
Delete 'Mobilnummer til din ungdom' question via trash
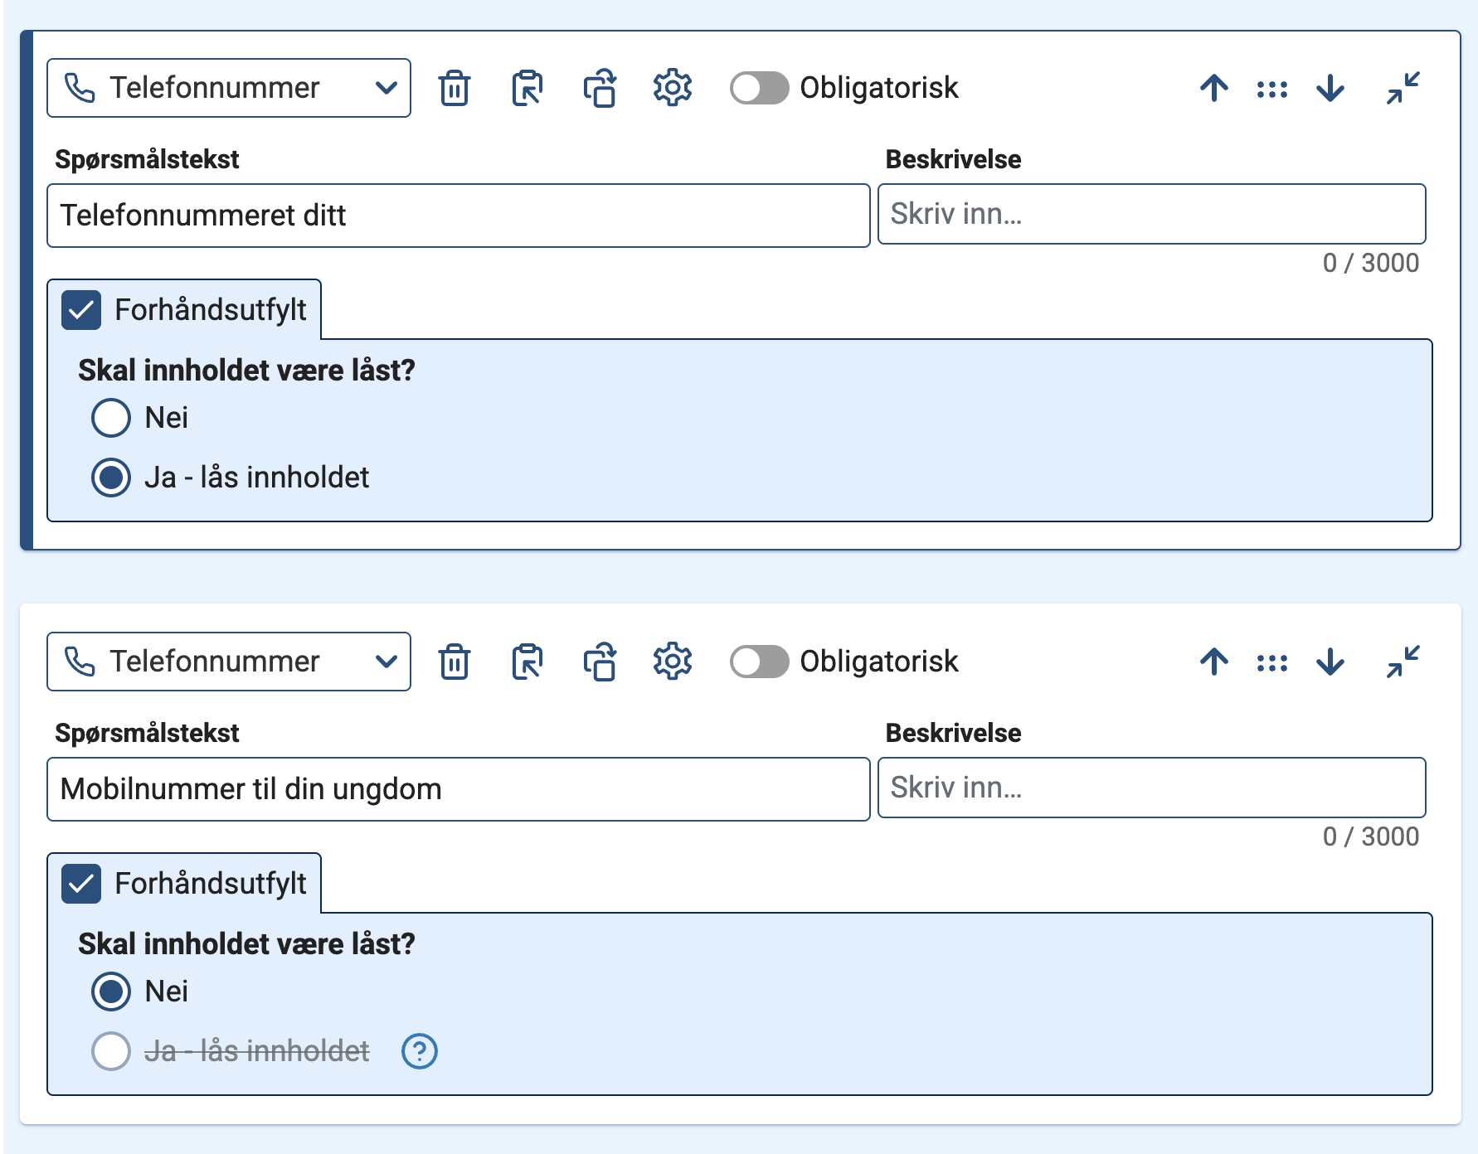point(455,662)
